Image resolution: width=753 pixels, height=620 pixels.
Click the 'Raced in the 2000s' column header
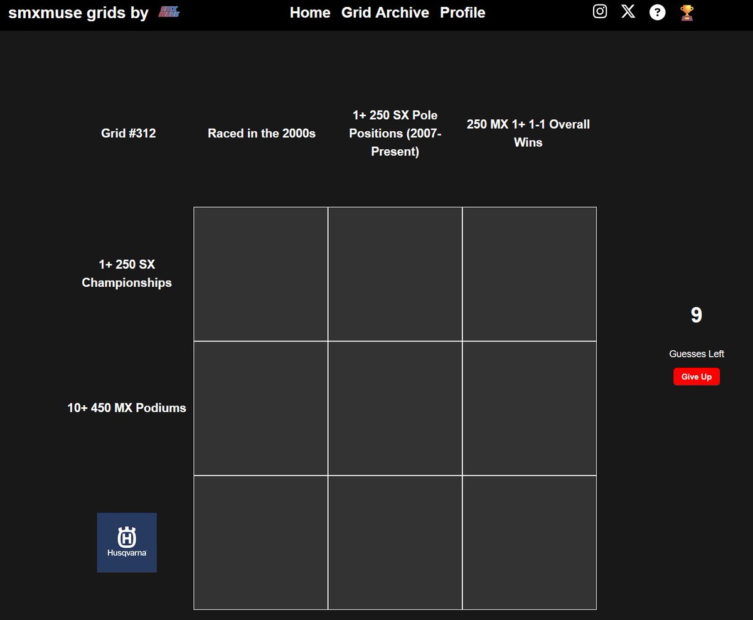point(262,133)
